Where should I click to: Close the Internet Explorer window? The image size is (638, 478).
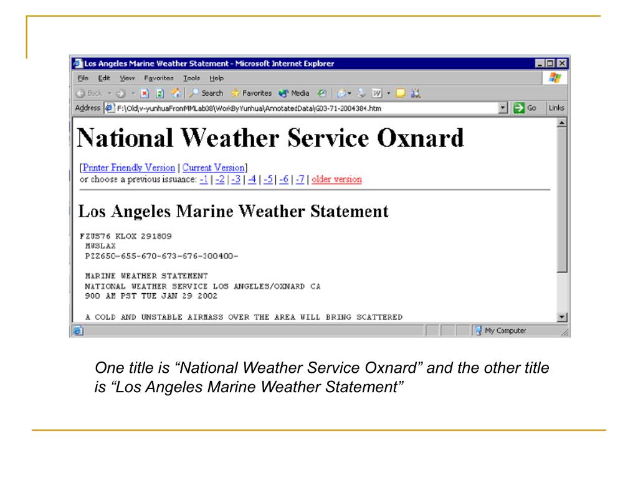[561, 63]
